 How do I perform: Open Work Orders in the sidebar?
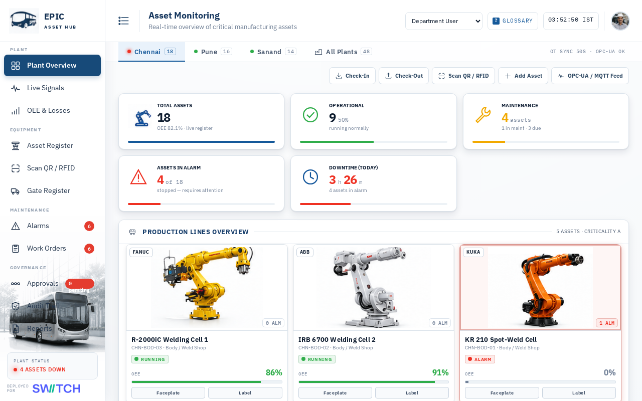pyautogui.click(x=52, y=248)
